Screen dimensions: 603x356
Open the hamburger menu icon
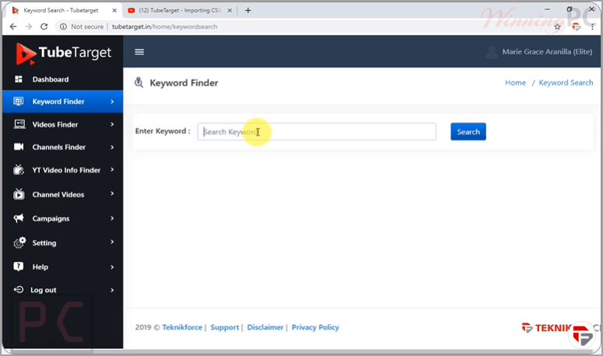click(x=139, y=52)
